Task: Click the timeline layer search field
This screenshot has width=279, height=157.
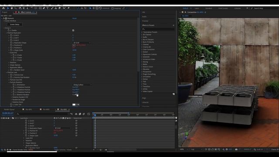Action: click(x=42, y=113)
